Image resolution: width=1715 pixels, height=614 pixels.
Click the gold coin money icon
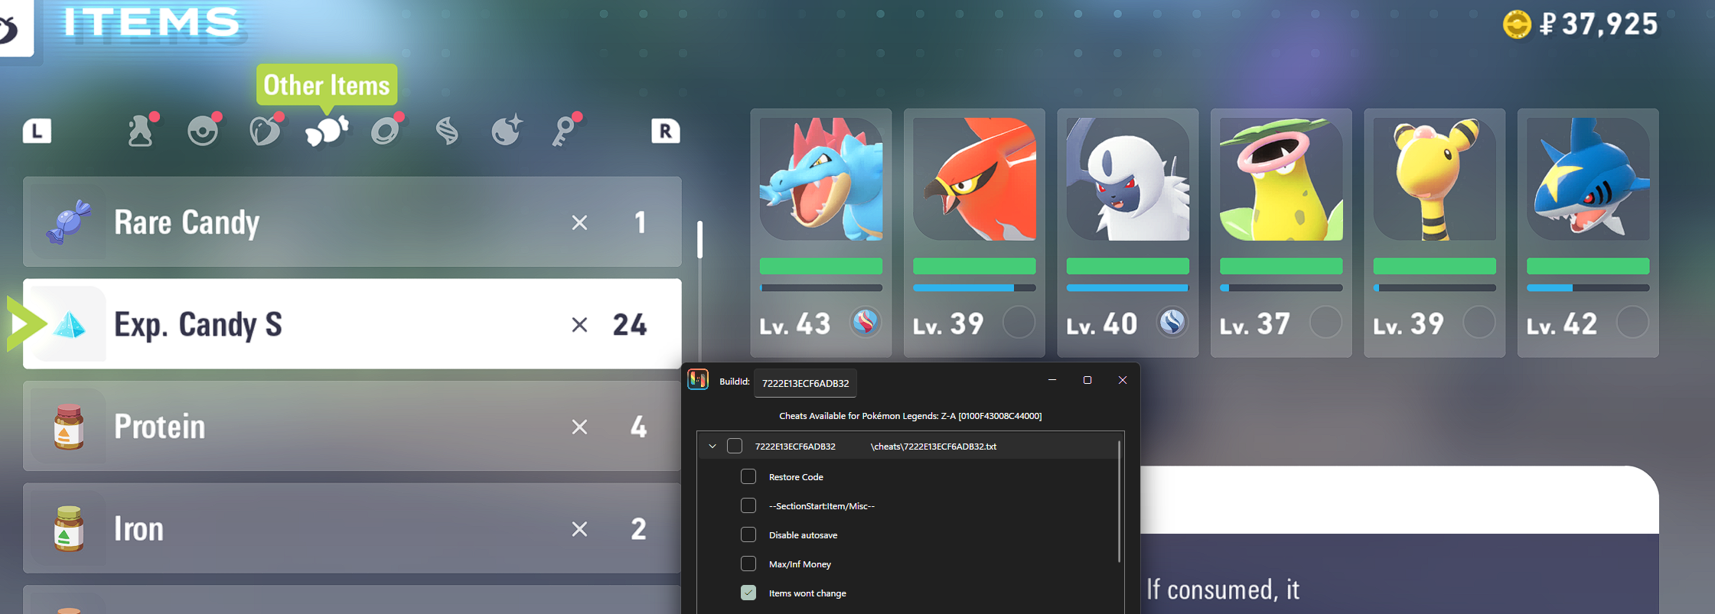1517,24
